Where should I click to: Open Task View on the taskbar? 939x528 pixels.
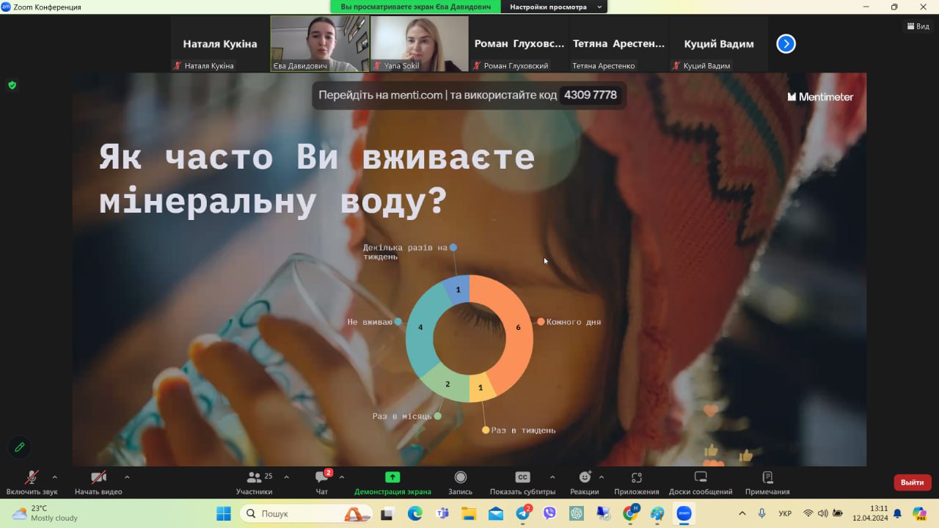point(387,513)
